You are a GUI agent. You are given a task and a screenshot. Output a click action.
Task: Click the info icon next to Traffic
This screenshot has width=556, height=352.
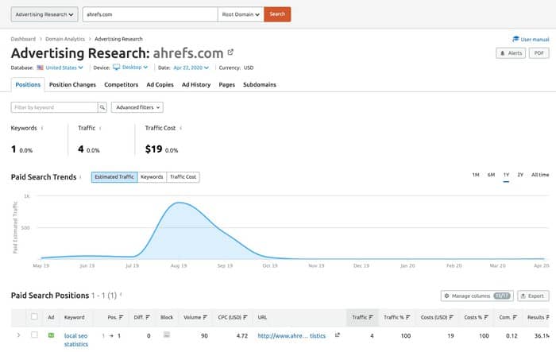[100, 128]
